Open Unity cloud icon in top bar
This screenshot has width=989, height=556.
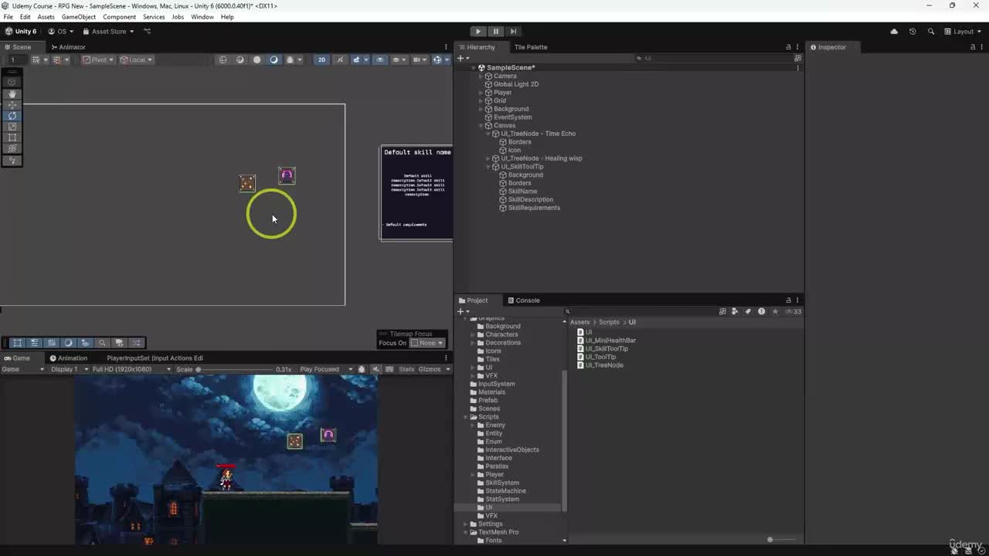(894, 32)
